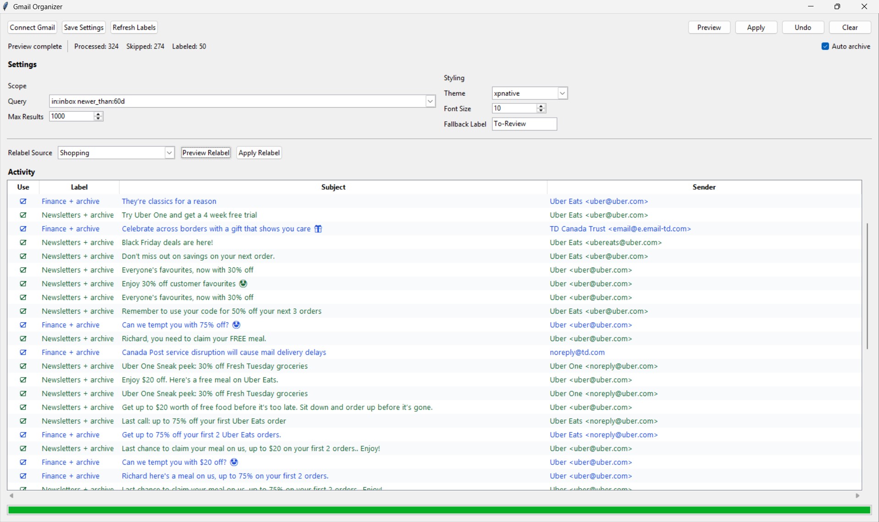This screenshot has height=522, width=879.
Task: Click Undo to revert last action
Action: coord(803,27)
